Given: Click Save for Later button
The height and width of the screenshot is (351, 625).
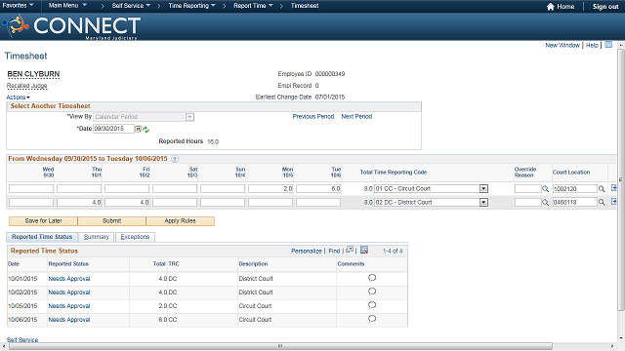Looking at the screenshot, I should (43, 221).
